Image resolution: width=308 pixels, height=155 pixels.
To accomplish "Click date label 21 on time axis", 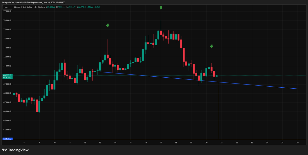I will [222, 142].
